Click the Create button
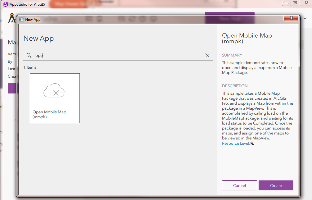Viewport: 312px width, 200px height. 276,185
